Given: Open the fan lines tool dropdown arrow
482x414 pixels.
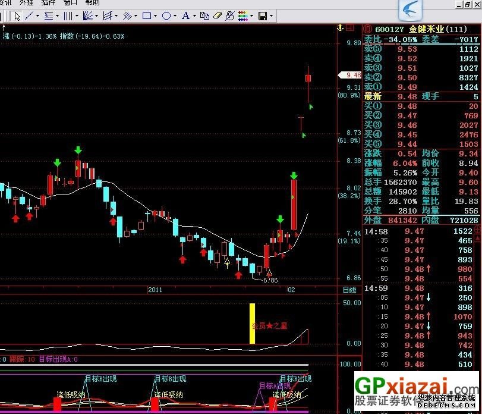Looking at the screenshot, I should (x=96, y=16).
